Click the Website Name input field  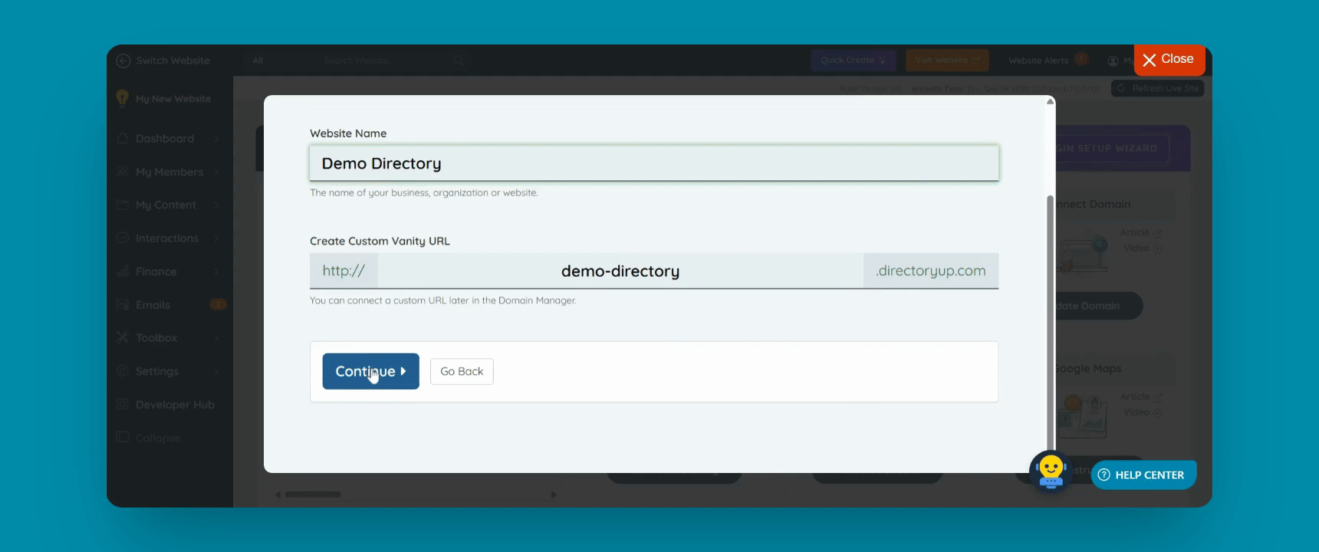(x=654, y=163)
